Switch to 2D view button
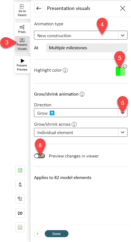Viewport: 131px width, 242px height. click(20, 213)
